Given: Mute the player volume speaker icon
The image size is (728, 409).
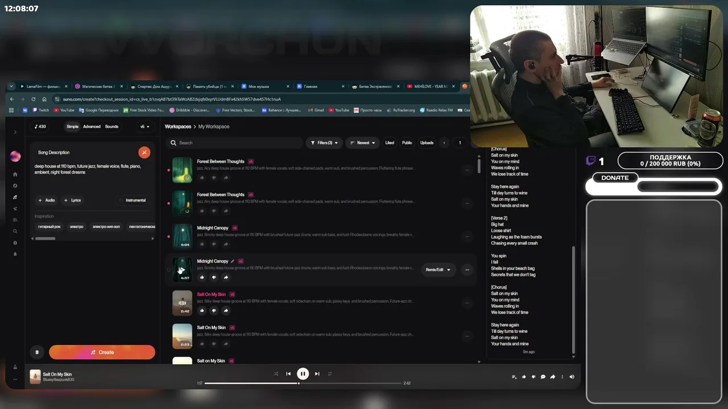Looking at the screenshot, I should tap(572, 377).
